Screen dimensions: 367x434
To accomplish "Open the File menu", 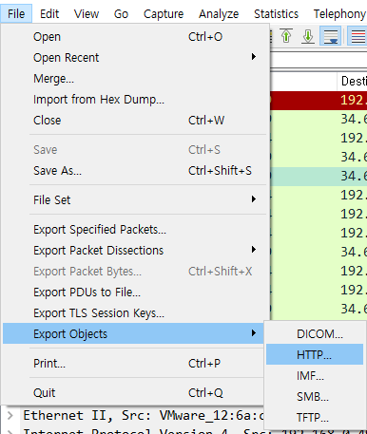I will (x=16, y=14).
